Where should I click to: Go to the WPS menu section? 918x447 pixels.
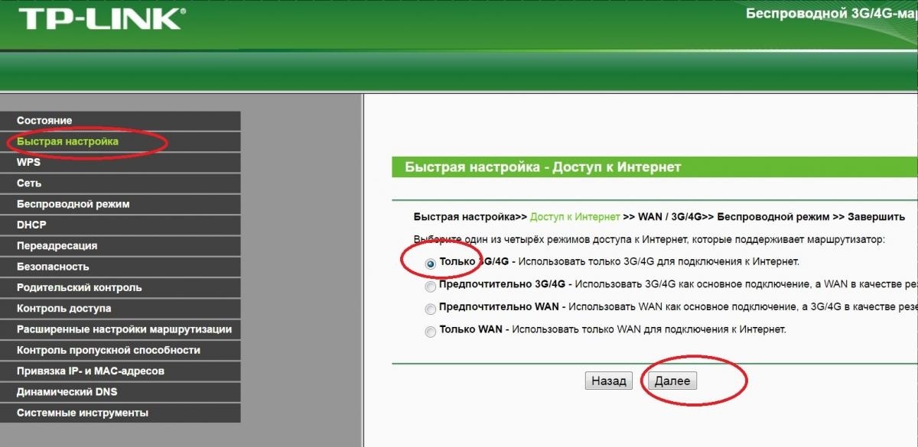(28, 162)
